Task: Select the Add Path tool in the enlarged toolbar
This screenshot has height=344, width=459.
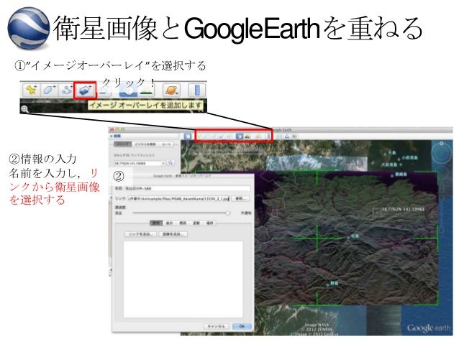Action: 67,90
